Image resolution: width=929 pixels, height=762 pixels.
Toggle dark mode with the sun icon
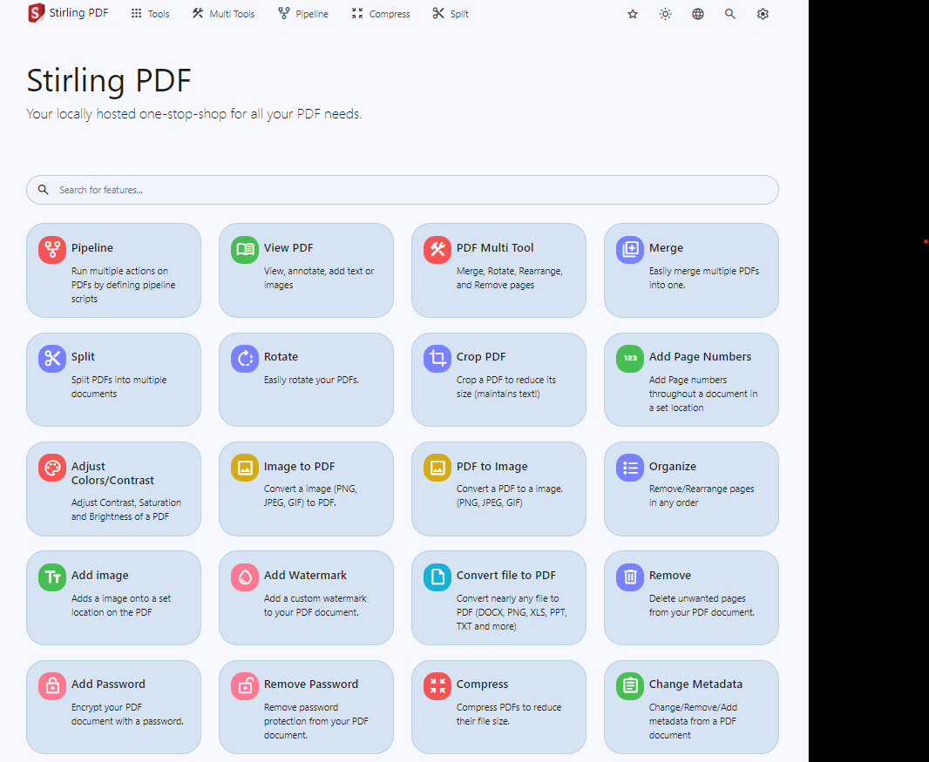pos(665,14)
